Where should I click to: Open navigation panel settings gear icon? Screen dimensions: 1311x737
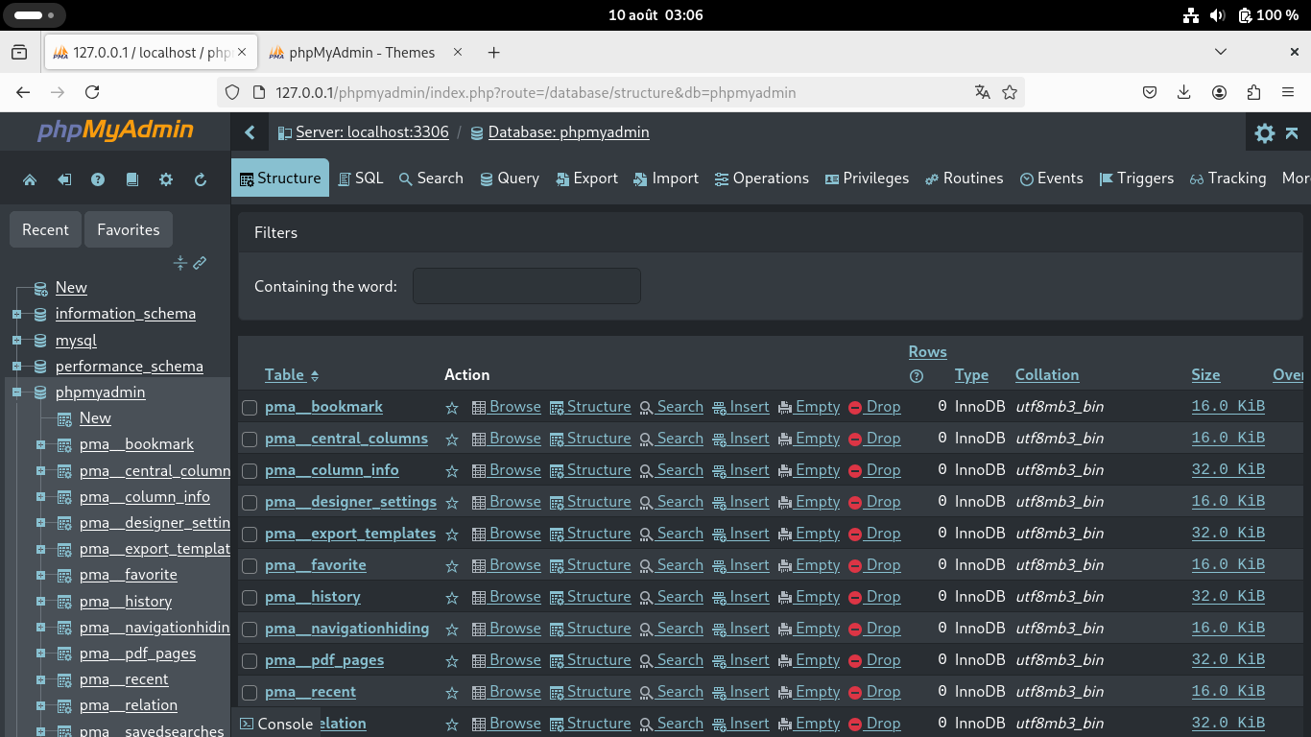tap(166, 179)
